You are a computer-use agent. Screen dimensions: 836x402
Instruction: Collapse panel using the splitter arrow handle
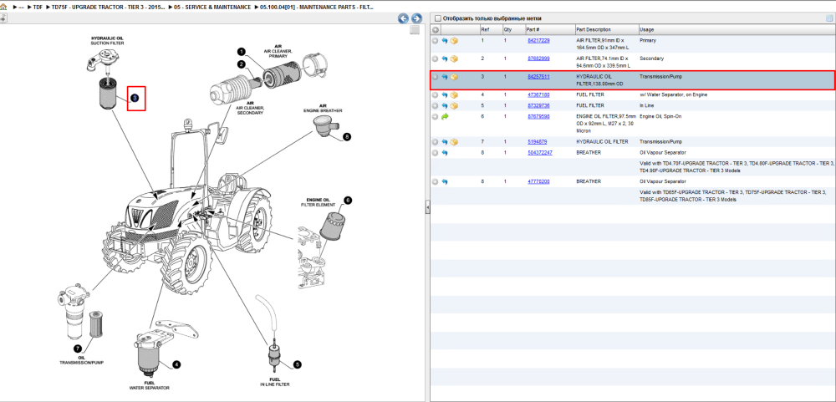tap(427, 208)
